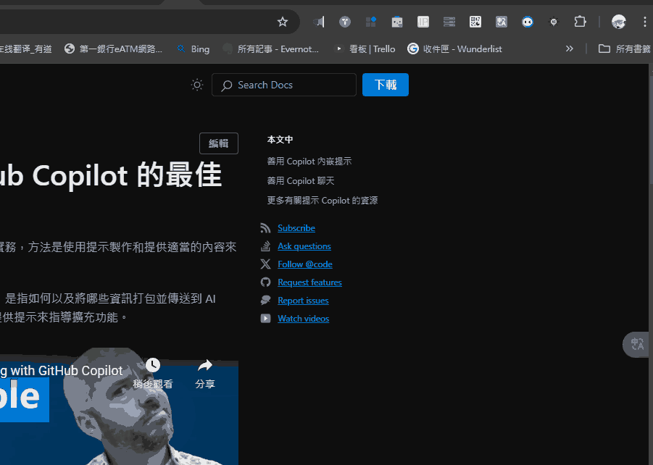Jump to 更多有關提示 Copilot 的資源 section
This screenshot has height=465, width=653.
(323, 200)
